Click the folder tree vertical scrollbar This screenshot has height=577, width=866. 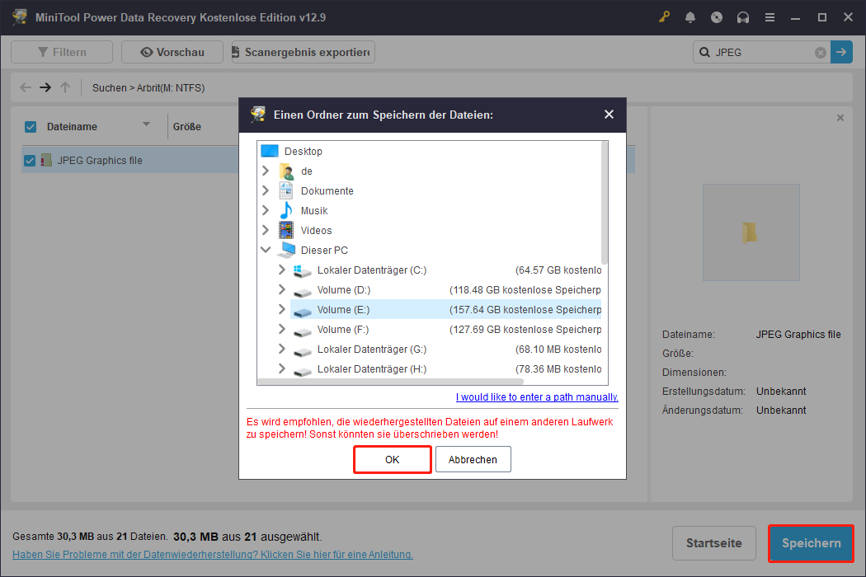(x=605, y=204)
